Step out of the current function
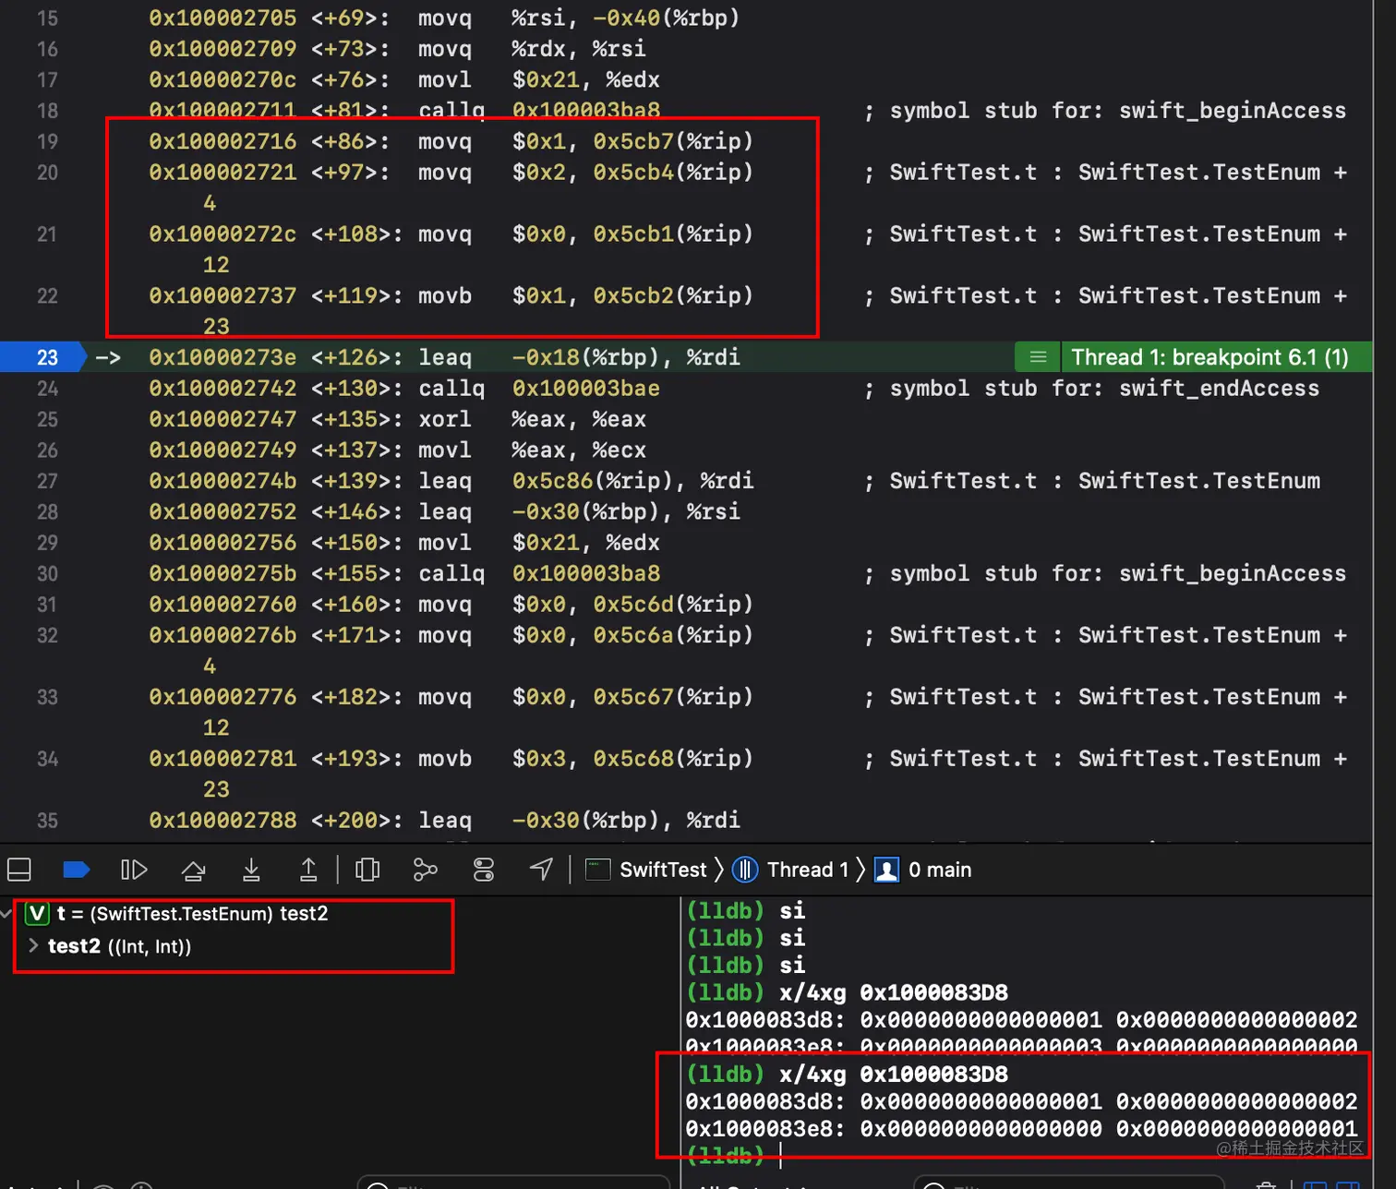Screen dimensions: 1396x1189 pyautogui.click(x=308, y=870)
